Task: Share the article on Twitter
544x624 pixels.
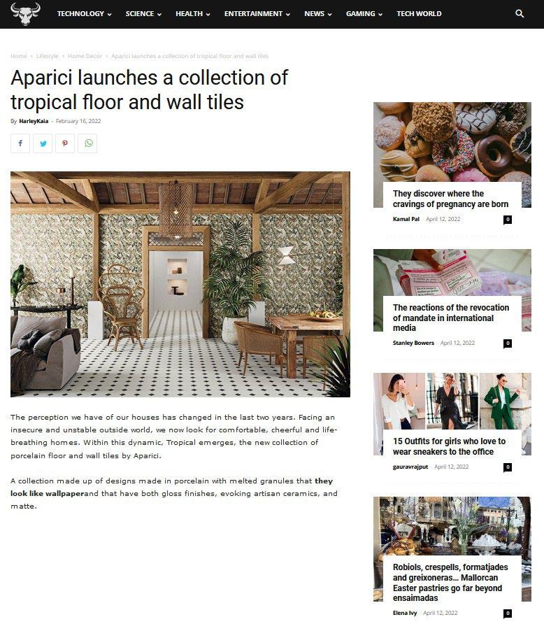Action: 43,143
